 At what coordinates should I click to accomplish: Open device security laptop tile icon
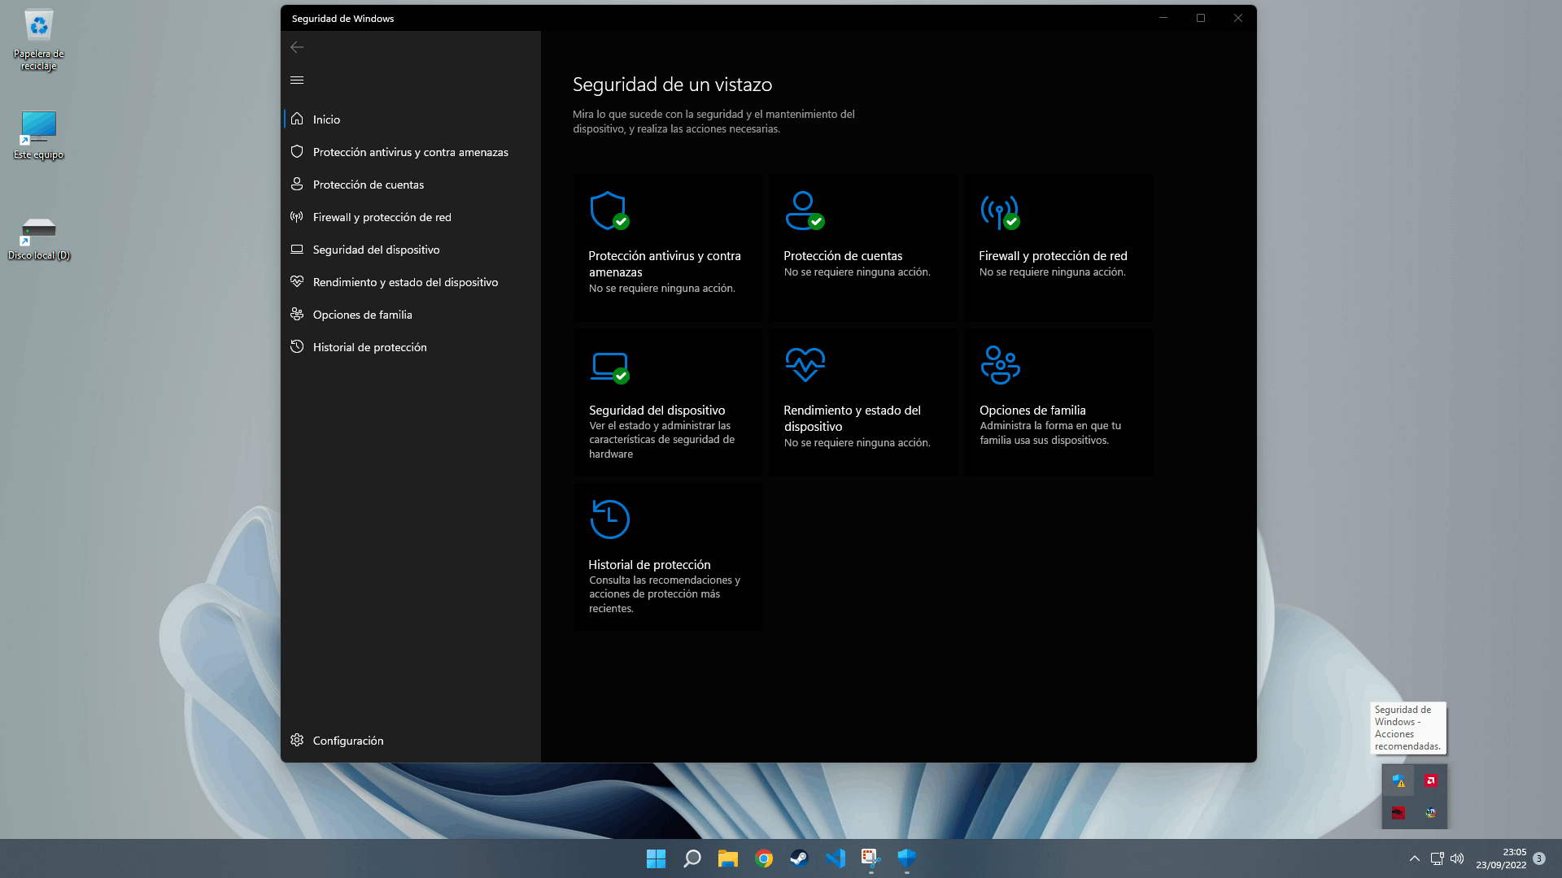click(x=609, y=366)
